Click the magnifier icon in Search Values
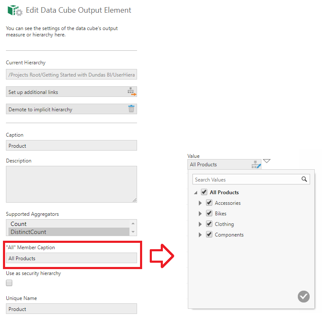The height and width of the screenshot is (319, 327). point(304,179)
